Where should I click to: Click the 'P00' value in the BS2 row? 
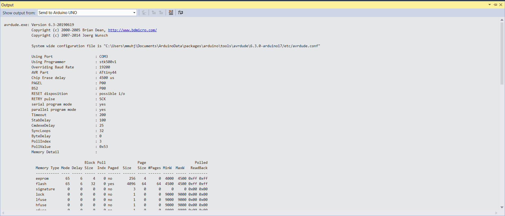(103, 88)
